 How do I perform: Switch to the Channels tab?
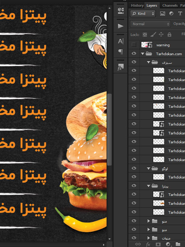(170, 6)
